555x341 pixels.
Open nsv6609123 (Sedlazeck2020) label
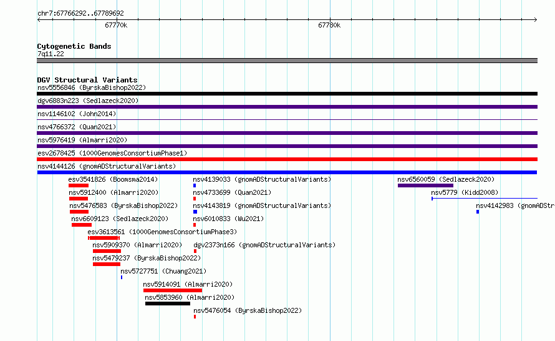point(120,219)
